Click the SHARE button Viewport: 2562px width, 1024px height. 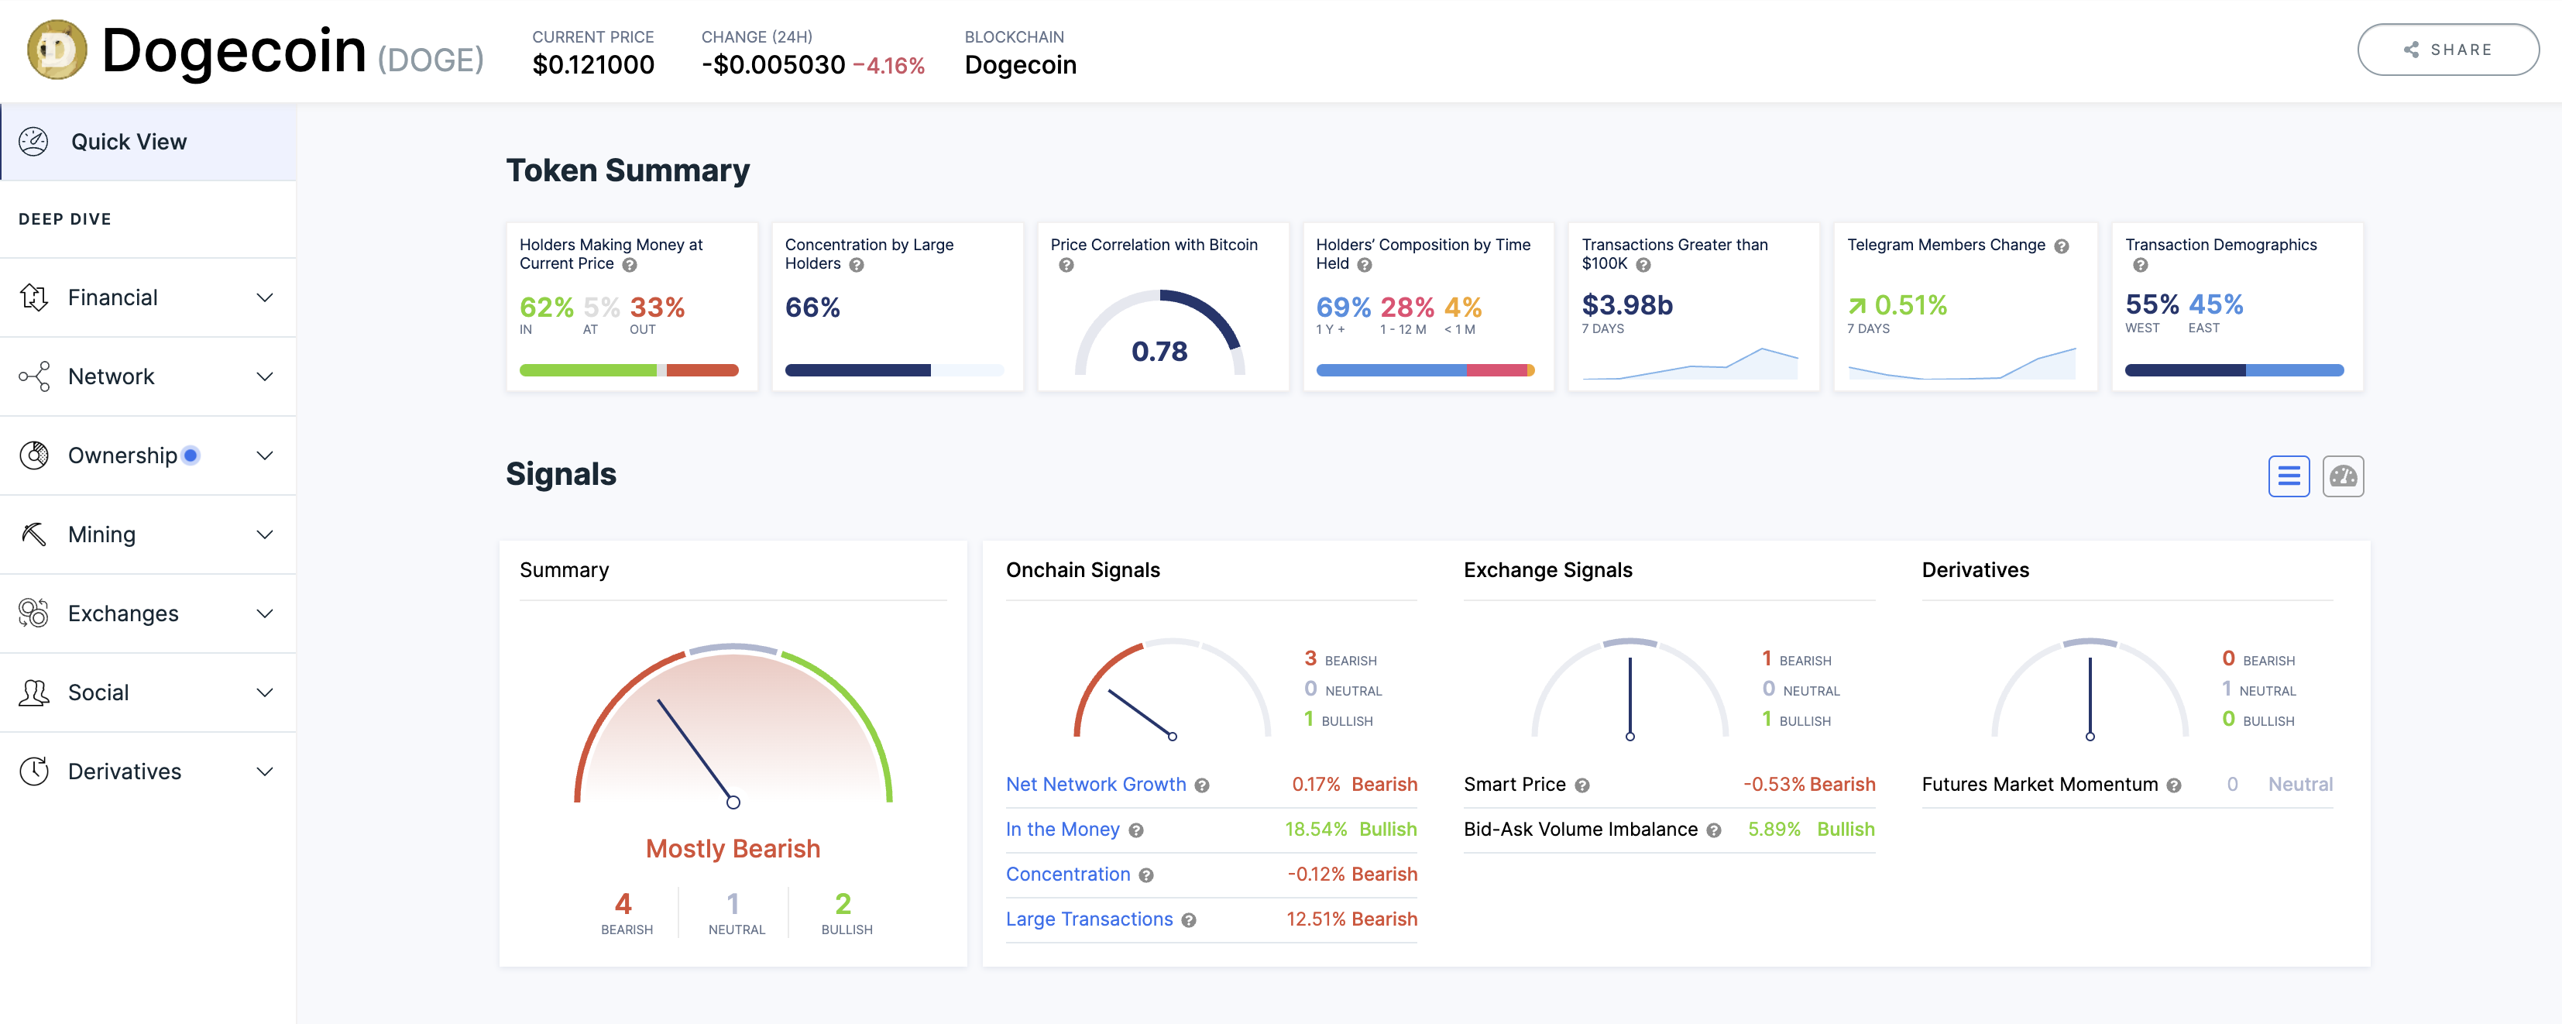click(x=2447, y=50)
